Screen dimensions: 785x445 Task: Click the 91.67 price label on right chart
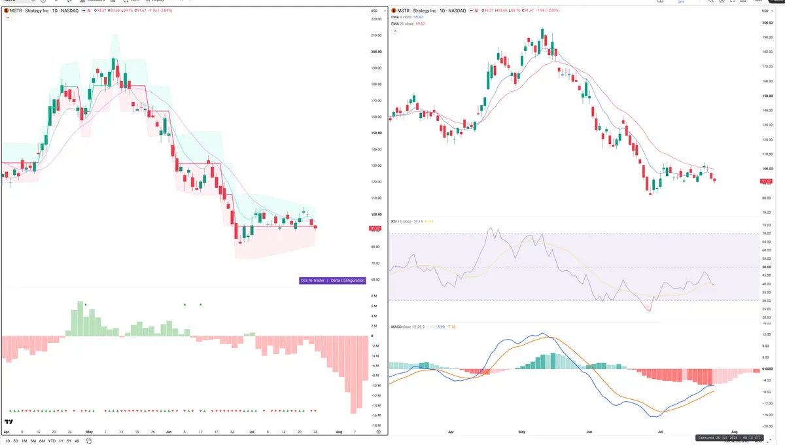(767, 181)
